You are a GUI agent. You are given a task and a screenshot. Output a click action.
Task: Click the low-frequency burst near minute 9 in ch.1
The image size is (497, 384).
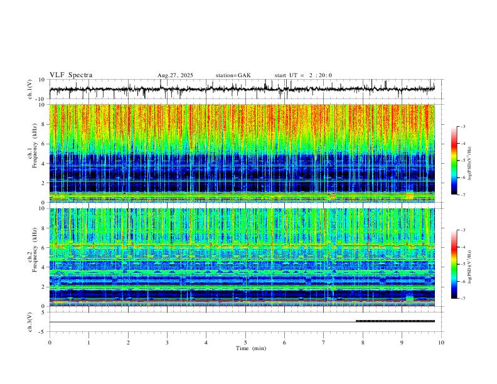point(410,196)
